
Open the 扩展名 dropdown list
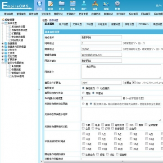coord(129,82)
